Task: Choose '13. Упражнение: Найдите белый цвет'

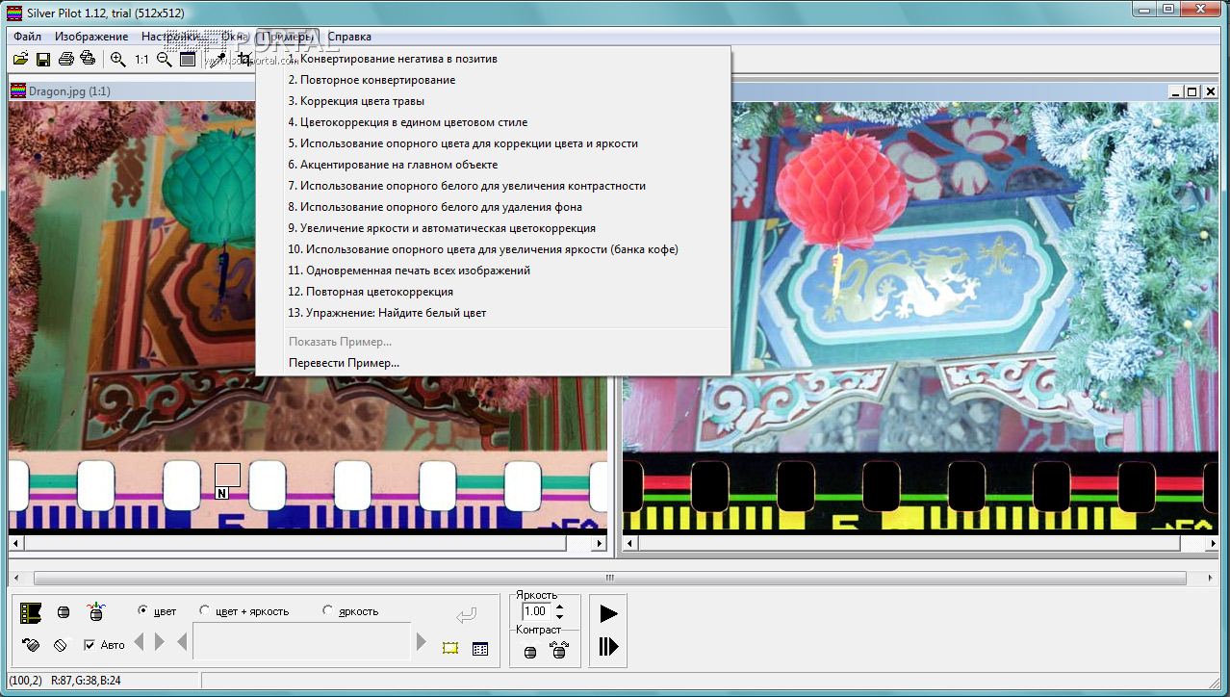Action: [x=494, y=313]
